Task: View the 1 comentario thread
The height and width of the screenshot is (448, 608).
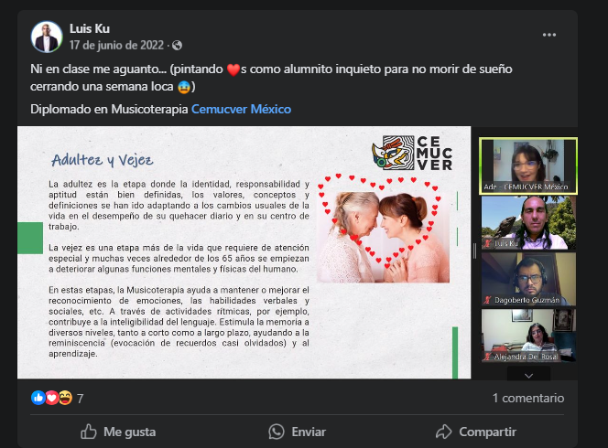Action: pos(528,398)
